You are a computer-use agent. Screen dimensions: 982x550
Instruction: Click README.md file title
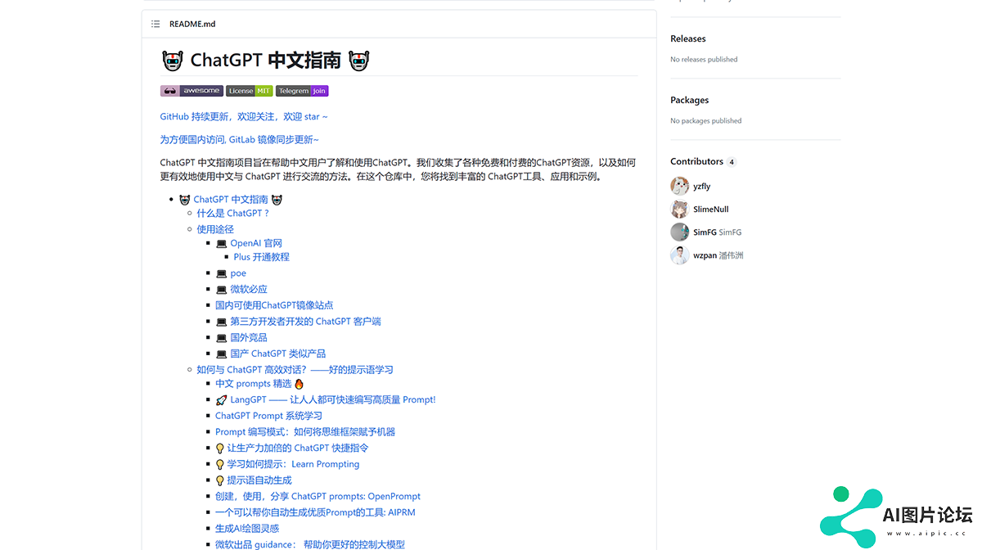pos(192,24)
